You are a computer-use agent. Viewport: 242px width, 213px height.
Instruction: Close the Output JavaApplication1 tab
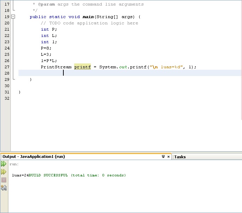click(169, 157)
